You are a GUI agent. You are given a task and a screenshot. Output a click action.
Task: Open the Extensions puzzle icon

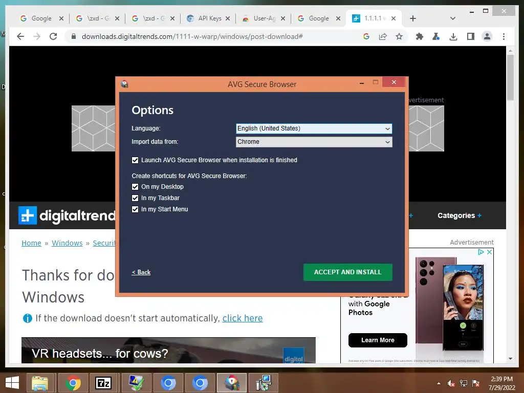point(420,36)
